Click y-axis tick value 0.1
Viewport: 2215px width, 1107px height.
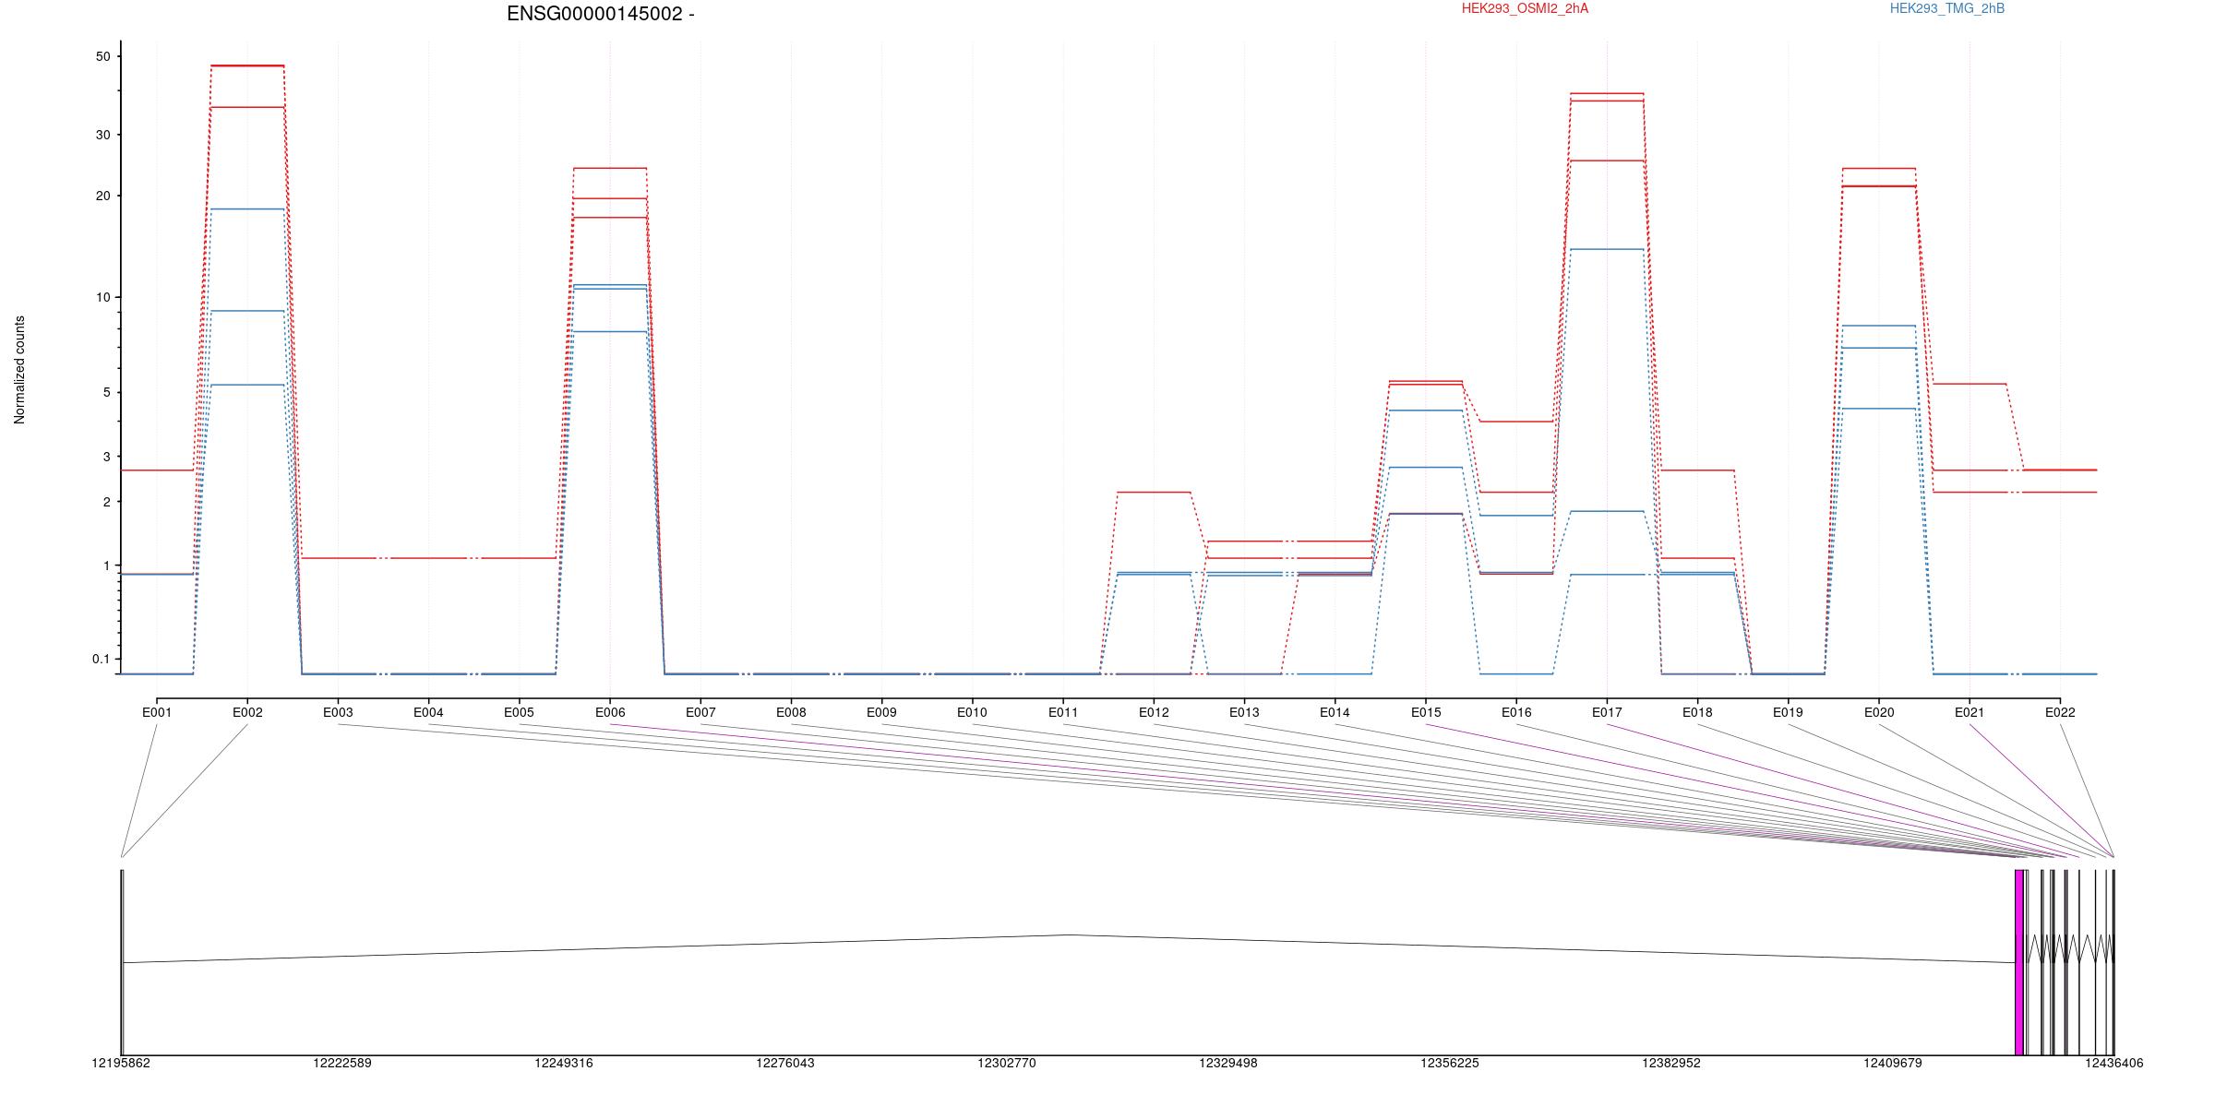click(101, 659)
